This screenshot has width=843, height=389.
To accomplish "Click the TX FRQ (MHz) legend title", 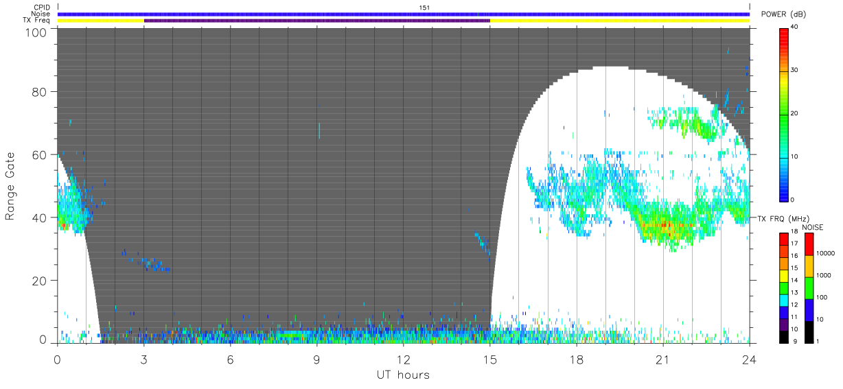I will [x=782, y=219].
